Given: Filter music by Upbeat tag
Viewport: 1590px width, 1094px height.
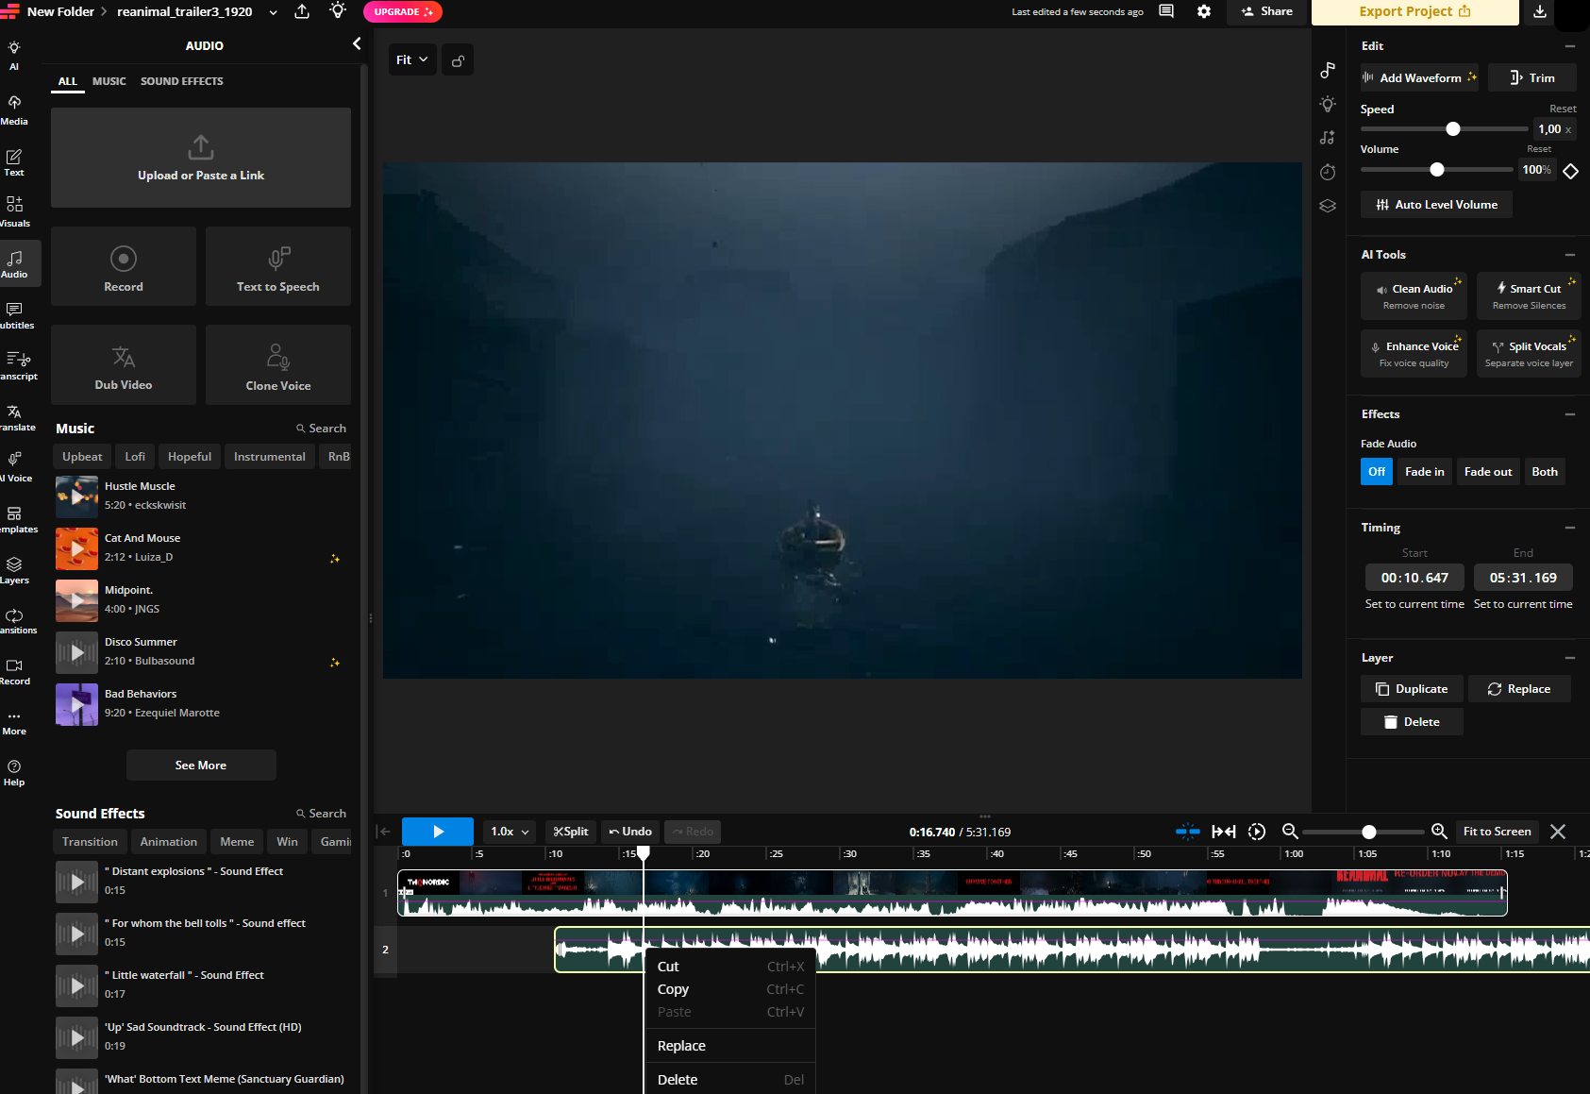Looking at the screenshot, I should (82, 457).
